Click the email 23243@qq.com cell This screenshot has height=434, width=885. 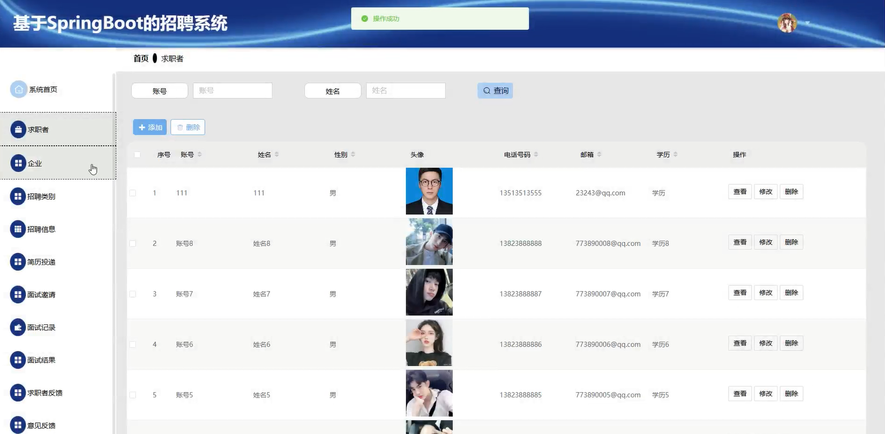pos(600,193)
